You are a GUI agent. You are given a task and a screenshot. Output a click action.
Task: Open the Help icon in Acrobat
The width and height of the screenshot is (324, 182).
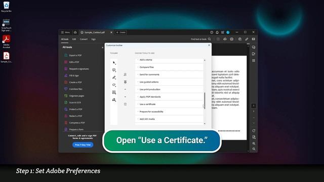click(212, 32)
